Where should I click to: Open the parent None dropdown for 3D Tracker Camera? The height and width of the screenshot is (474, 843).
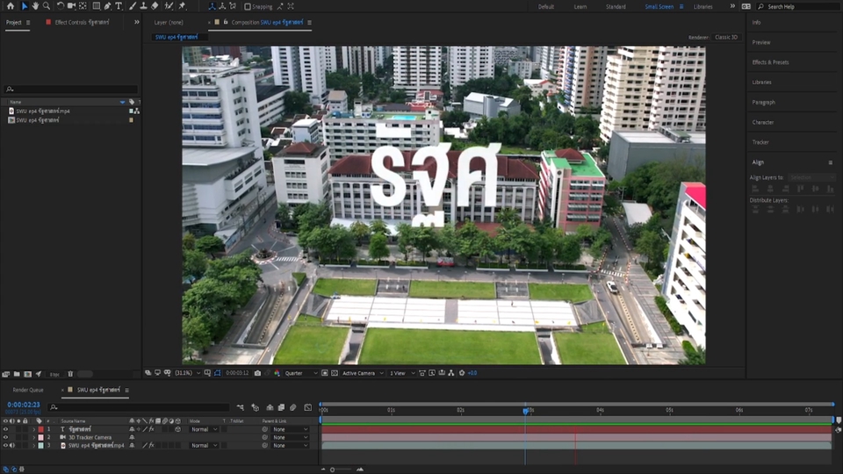pyautogui.click(x=291, y=437)
